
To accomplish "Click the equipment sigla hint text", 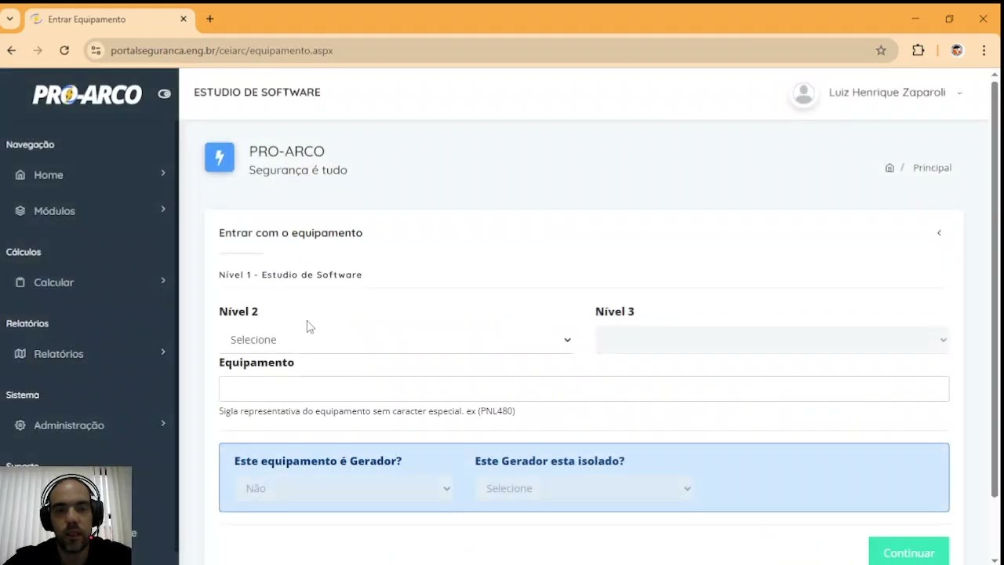I will pos(367,411).
